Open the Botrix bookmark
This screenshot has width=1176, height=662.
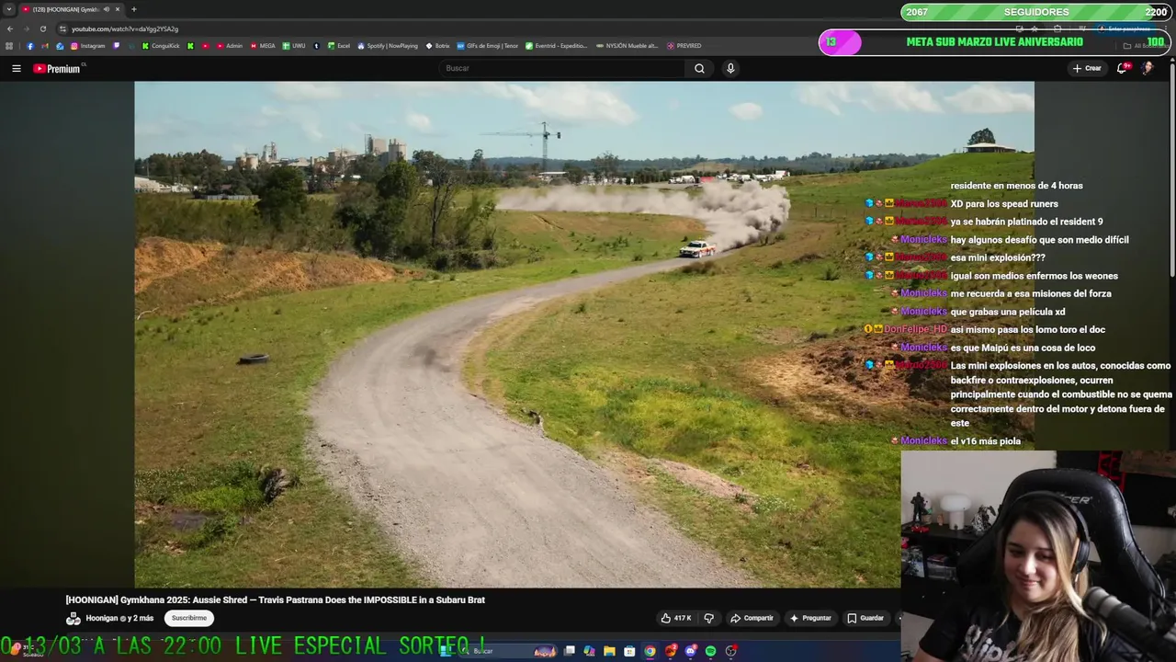tap(437, 46)
